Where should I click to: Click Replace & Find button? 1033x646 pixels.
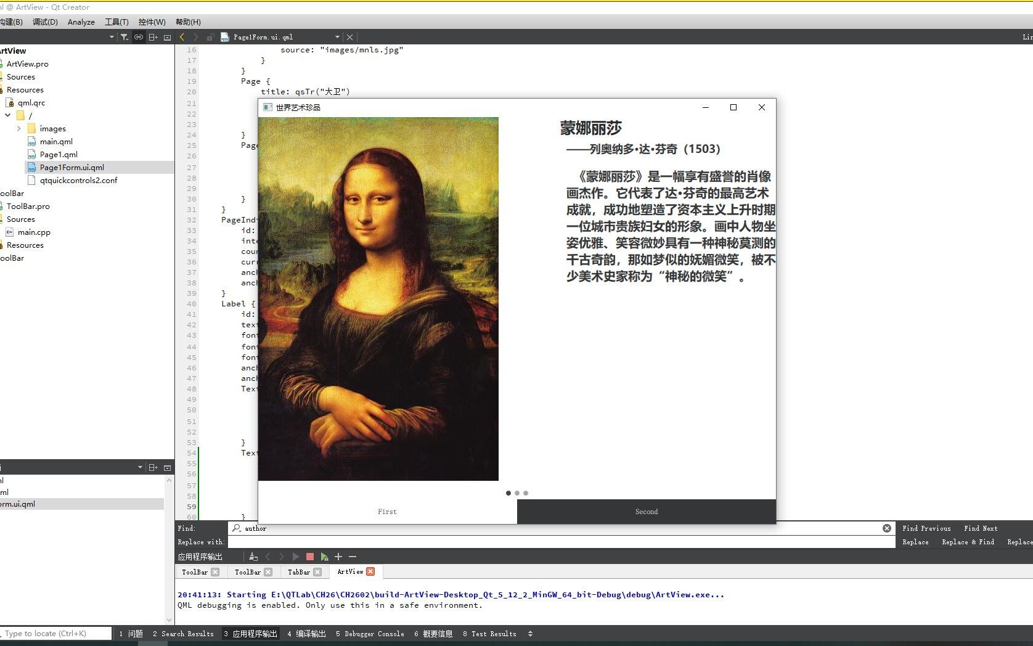968,542
